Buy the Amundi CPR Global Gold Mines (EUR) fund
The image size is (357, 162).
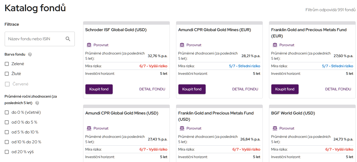(192, 89)
